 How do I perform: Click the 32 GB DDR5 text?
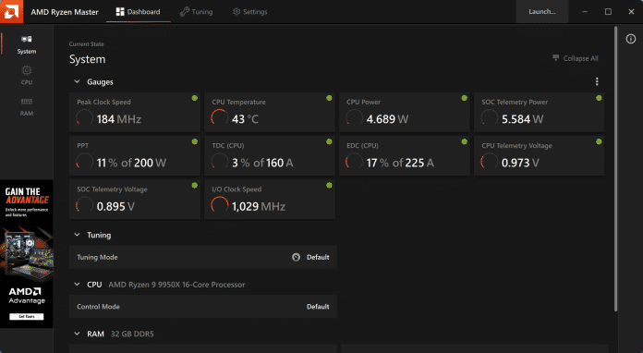[x=132, y=335]
